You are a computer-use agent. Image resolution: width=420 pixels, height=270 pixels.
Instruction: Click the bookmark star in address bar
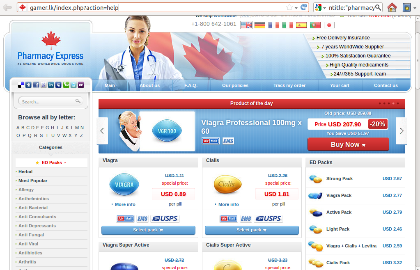point(289,7)
